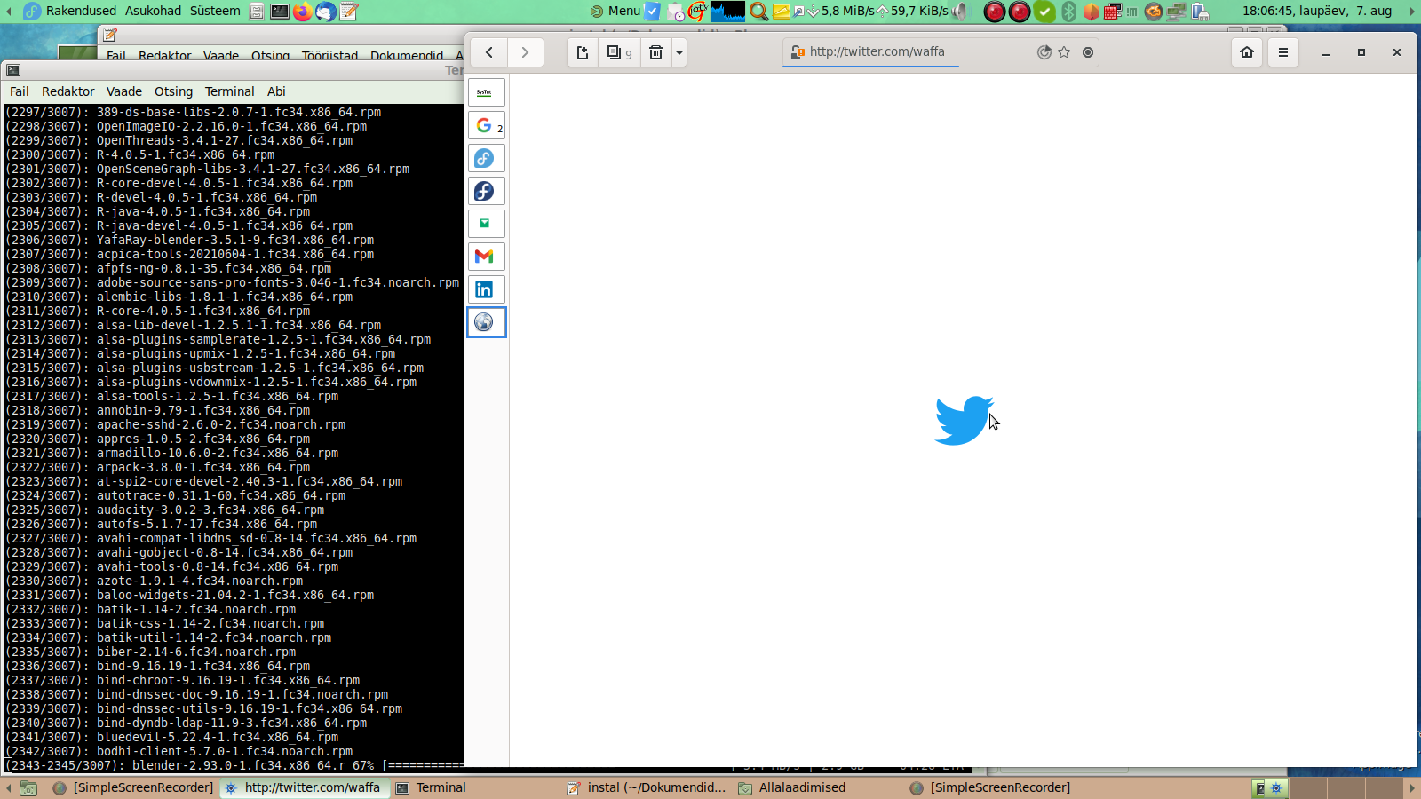Click the insecure site padlock icon

[x=797, y=52]
